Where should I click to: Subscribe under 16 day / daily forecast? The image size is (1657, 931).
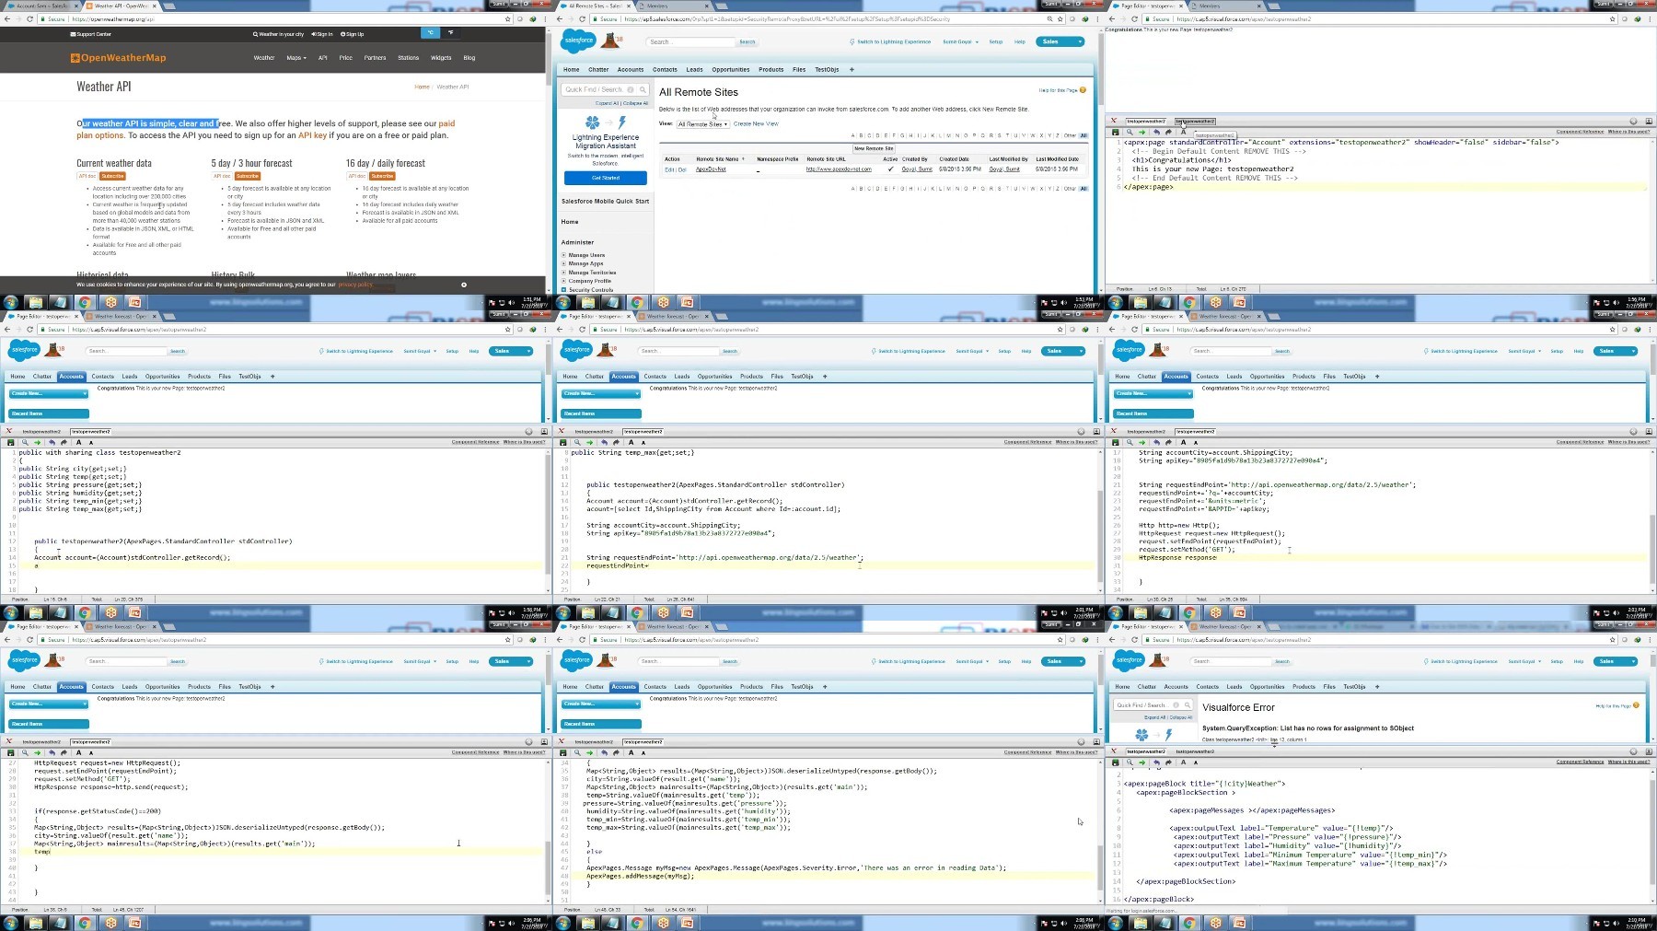[x=382, y=176]
